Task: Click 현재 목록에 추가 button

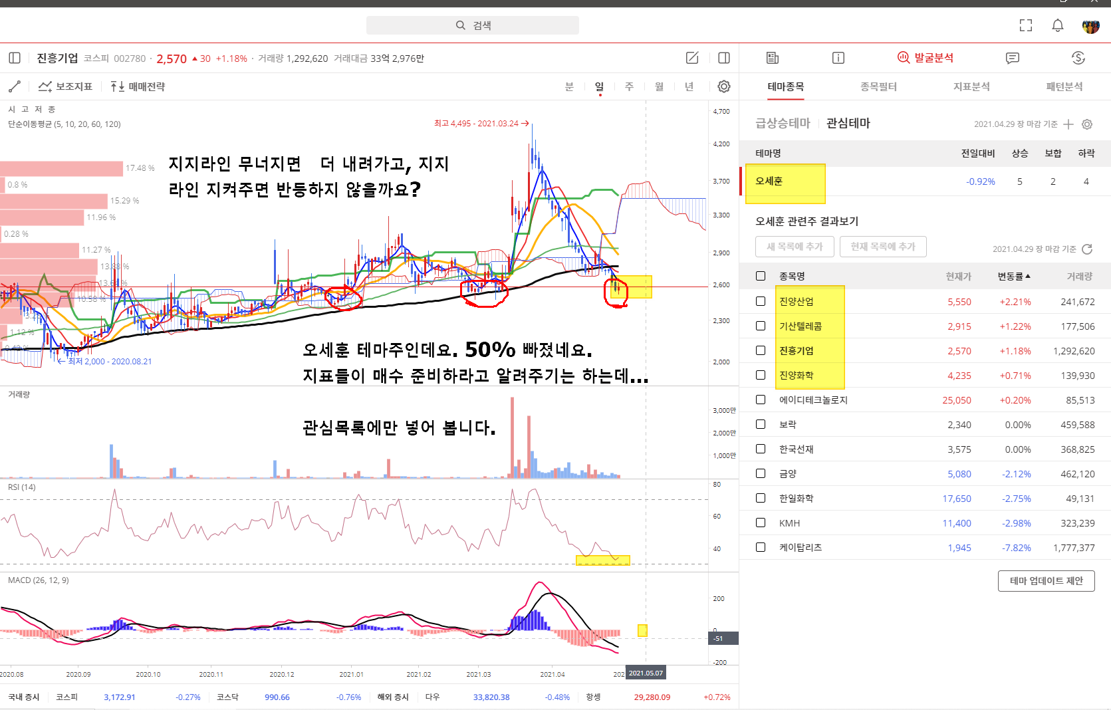Action: (883, 247)
